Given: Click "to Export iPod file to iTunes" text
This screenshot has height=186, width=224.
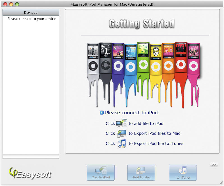Looking at the screenshot, I should point(156,144).
